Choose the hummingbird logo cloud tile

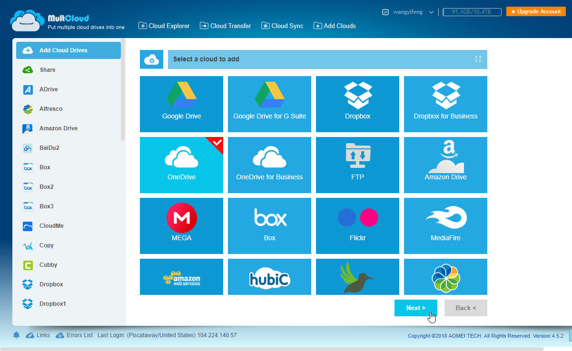pos(357,277)
